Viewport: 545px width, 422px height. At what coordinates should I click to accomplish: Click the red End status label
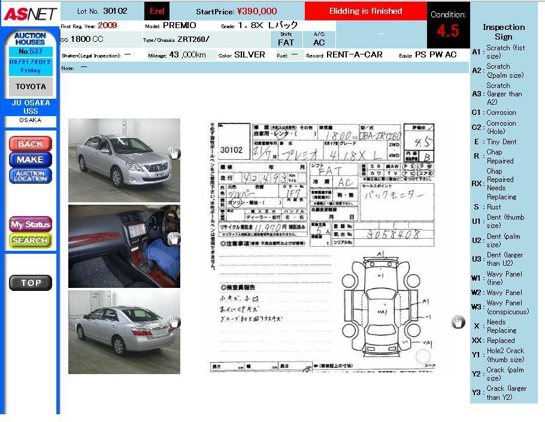[x=157, y=11]
